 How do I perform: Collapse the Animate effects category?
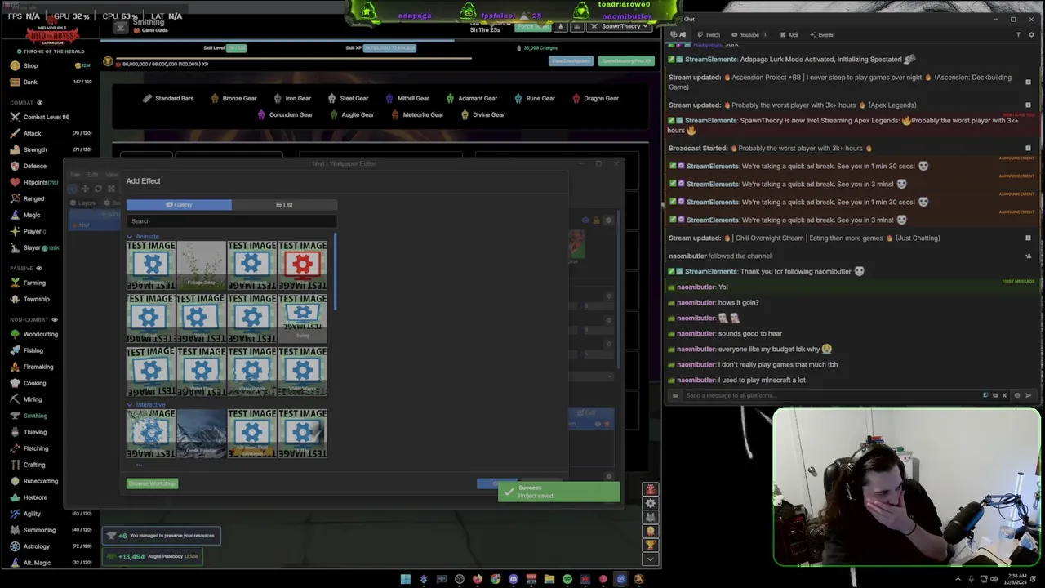(x=129, y=237)
